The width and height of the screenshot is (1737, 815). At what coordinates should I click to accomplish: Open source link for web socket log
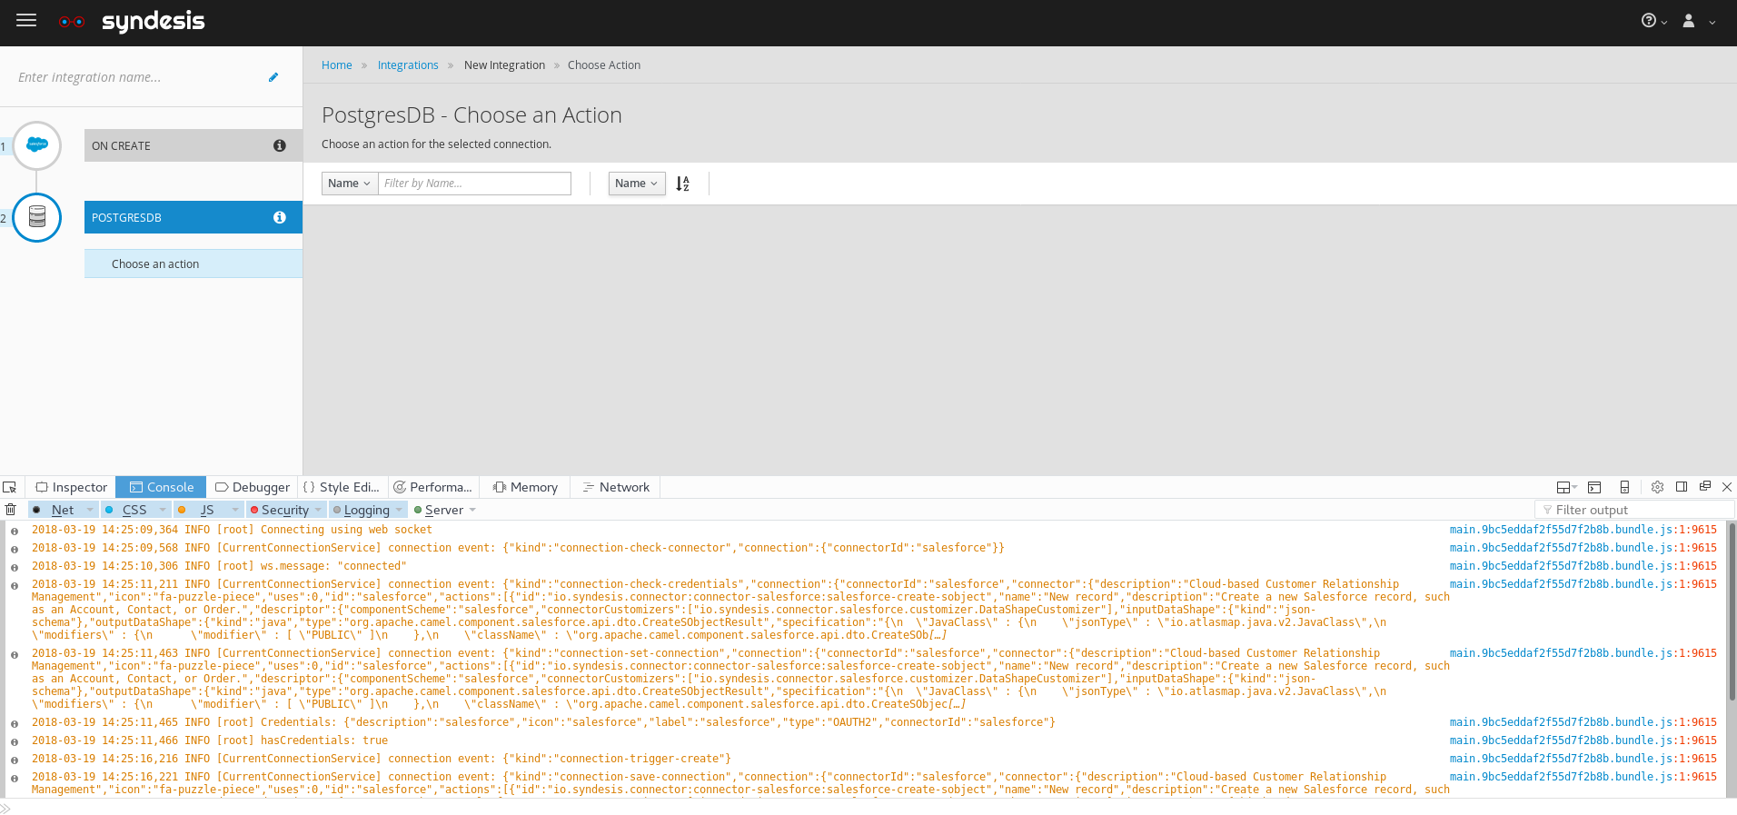point(1583,530)
